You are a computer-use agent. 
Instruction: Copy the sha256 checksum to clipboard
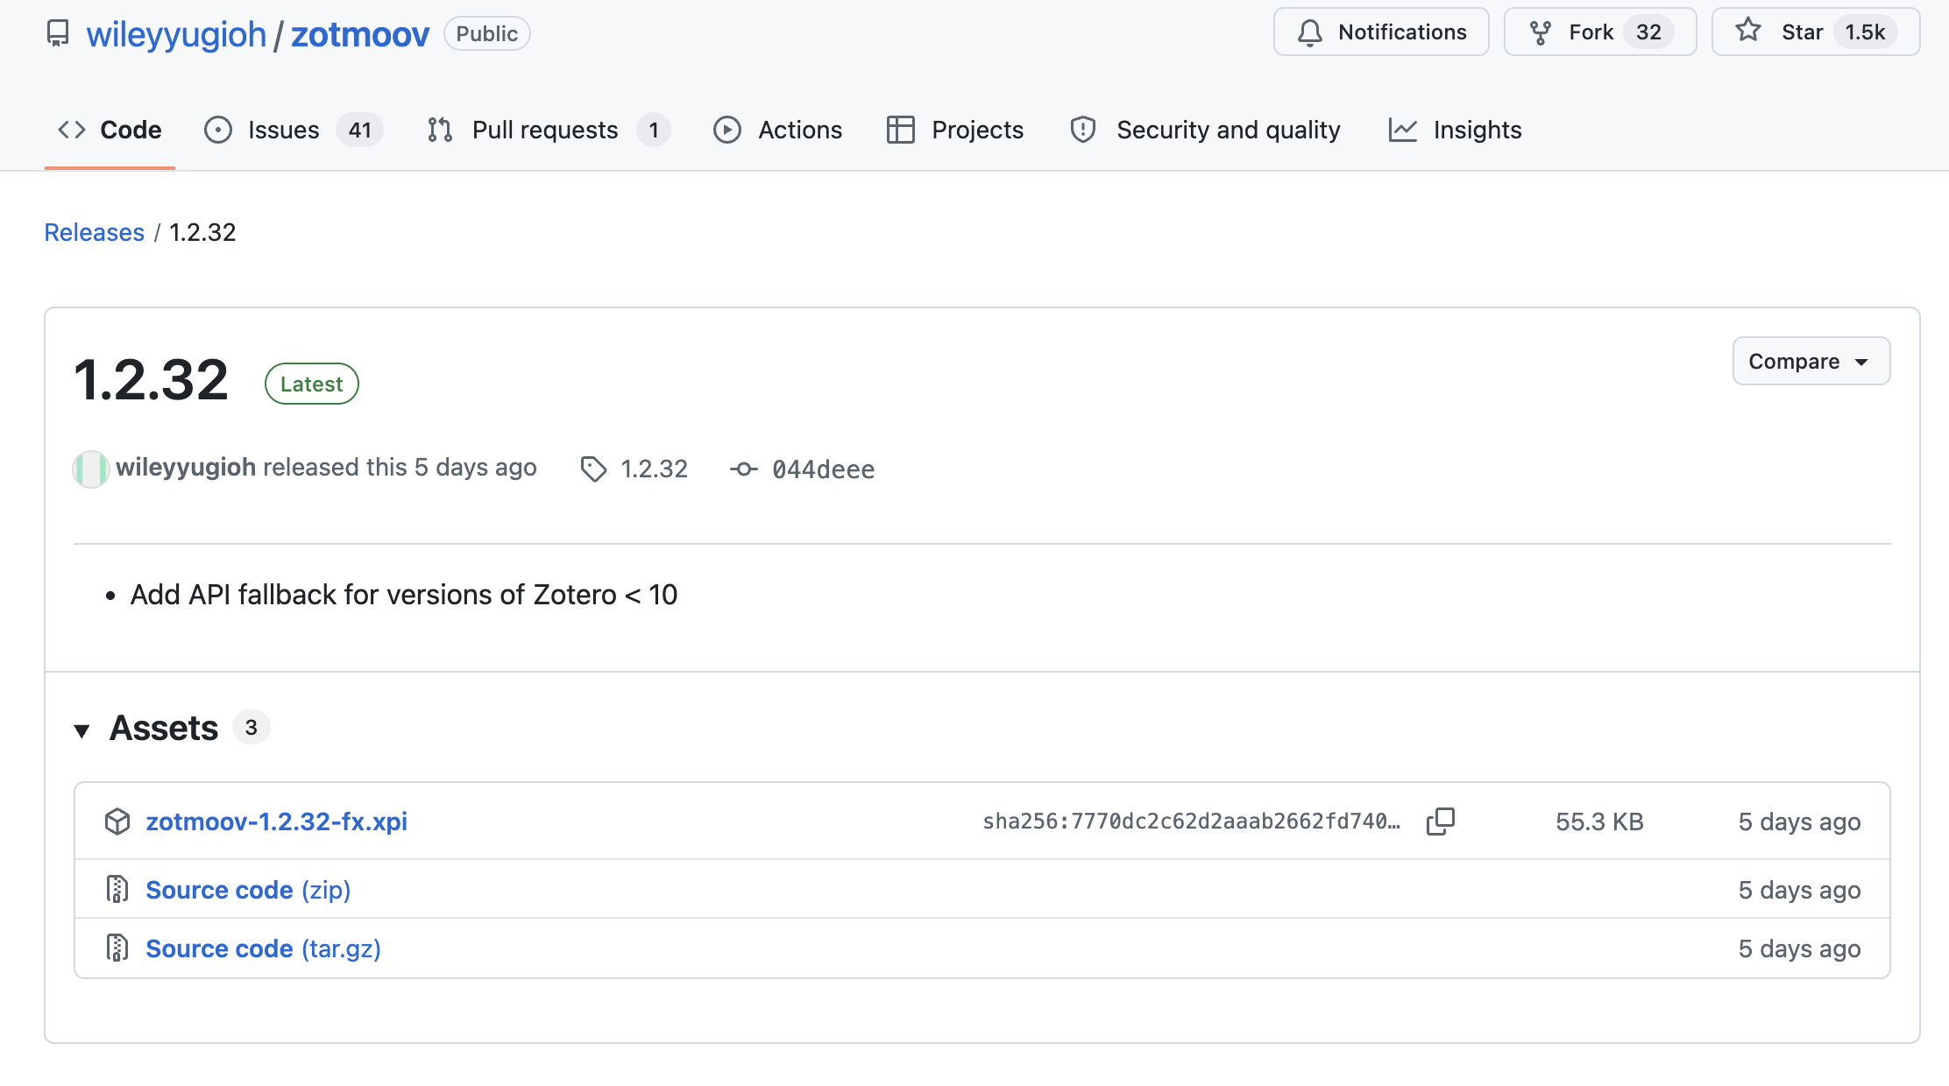1440,822
